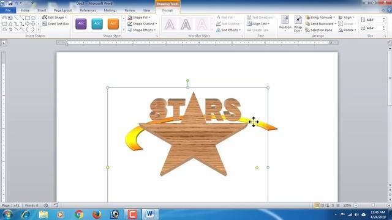Switch to the Home ribbon tab
This screenshot has height=220, width=392.
click(25, 10)
